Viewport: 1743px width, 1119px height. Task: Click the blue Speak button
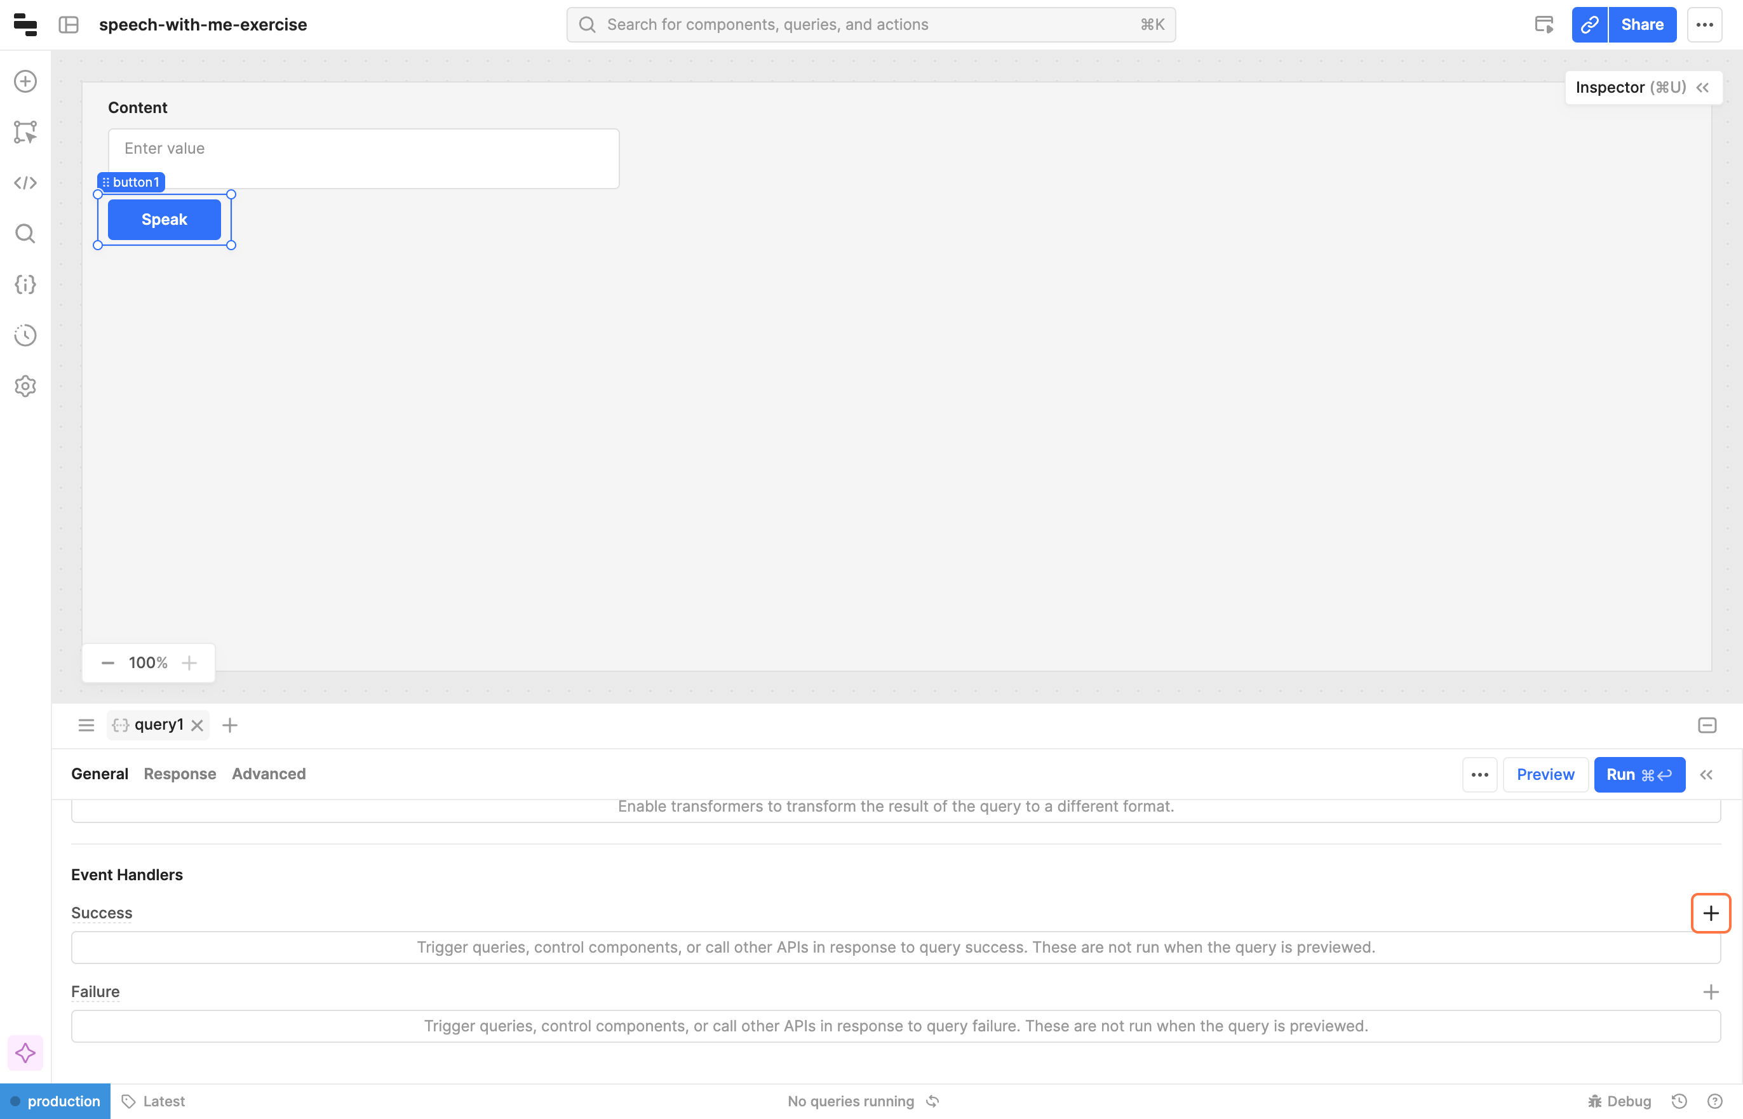coord(165,220)
